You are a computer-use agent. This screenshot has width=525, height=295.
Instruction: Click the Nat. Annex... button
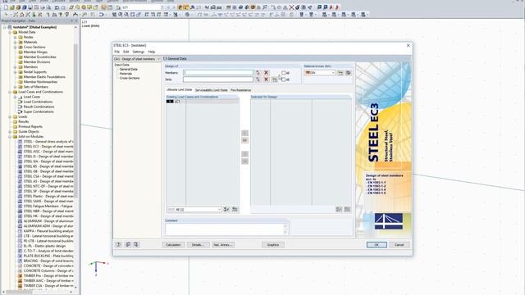(223, 245)
